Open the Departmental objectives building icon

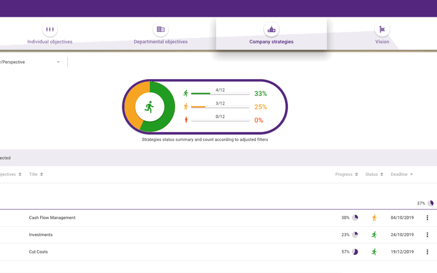(160, 29)
